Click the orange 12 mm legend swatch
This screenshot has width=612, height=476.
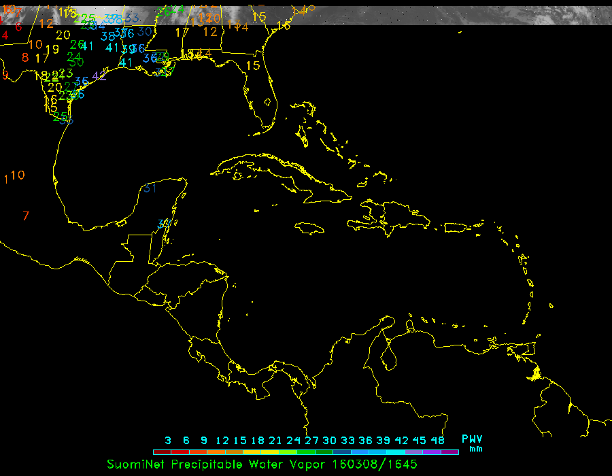click(222, 452)
